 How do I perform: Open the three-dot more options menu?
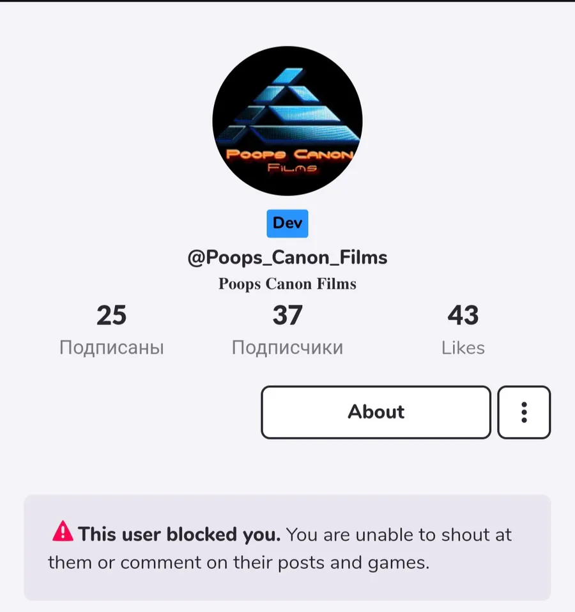(x=524, y=412)
